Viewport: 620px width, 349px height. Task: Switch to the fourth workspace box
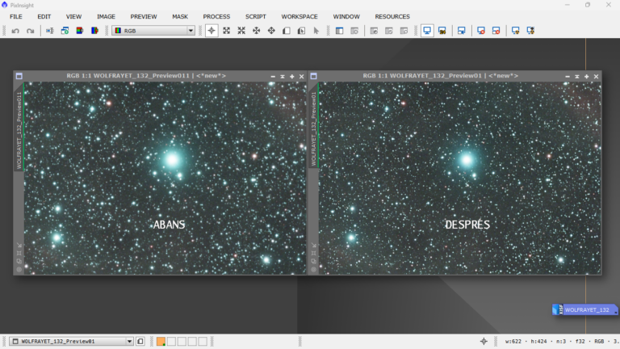pos(192,342)
